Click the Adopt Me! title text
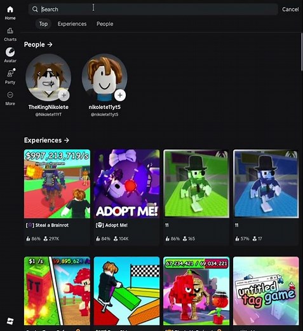 [x=116, y=225]
